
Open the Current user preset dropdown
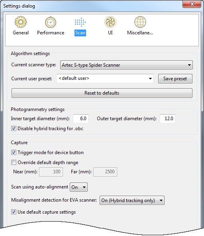(x=105, y=78)
